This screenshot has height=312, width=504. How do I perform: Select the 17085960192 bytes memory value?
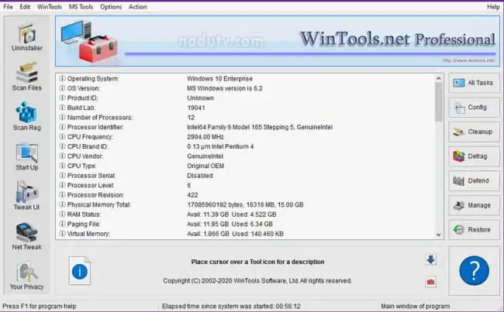[x=245, y=204]
